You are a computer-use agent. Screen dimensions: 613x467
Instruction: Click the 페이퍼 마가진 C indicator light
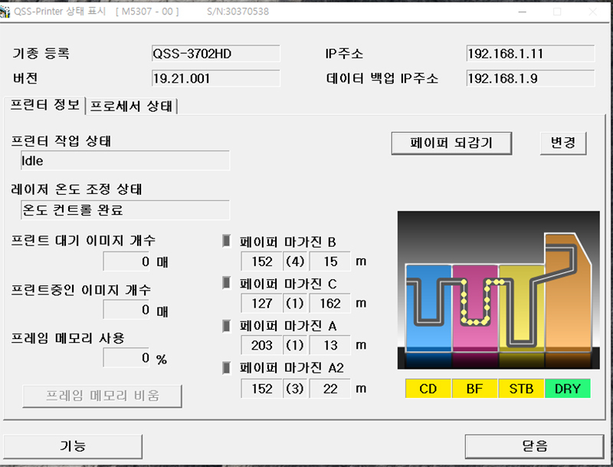[x=226, y=283]
